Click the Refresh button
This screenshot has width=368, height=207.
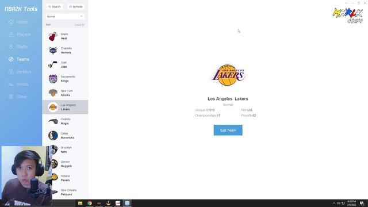(x=76, y=6)
